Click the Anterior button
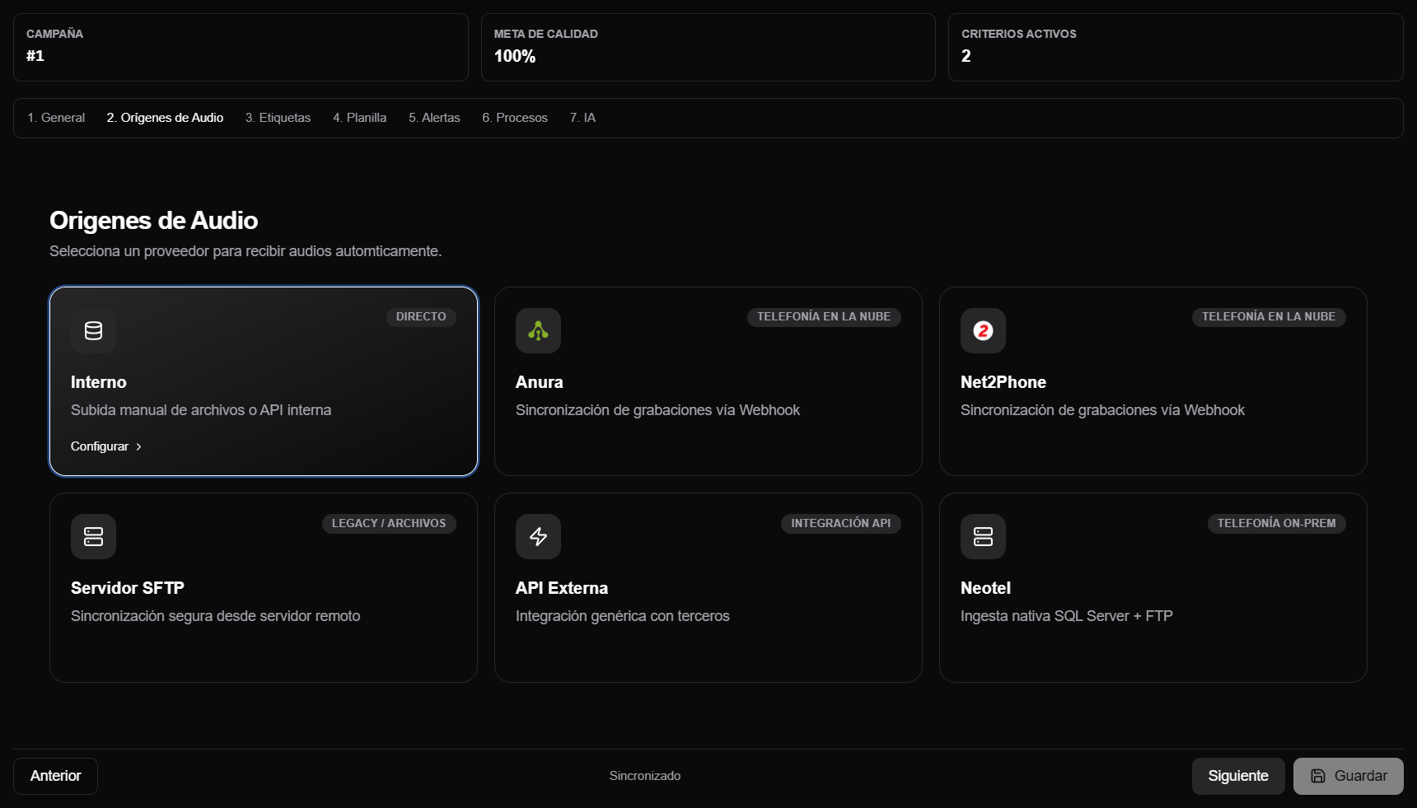Image resolution: width=1417 pixels, height=808 pixels. point(55,776)
